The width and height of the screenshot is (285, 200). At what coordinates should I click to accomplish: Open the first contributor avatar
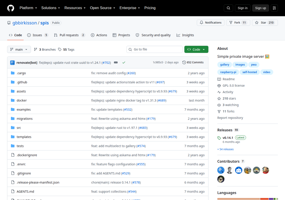tap(221, 170)
